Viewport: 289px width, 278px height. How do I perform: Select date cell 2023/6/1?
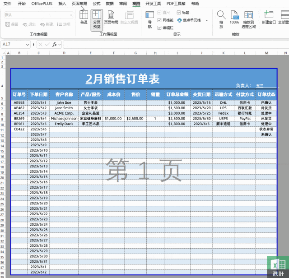(38, 267)
